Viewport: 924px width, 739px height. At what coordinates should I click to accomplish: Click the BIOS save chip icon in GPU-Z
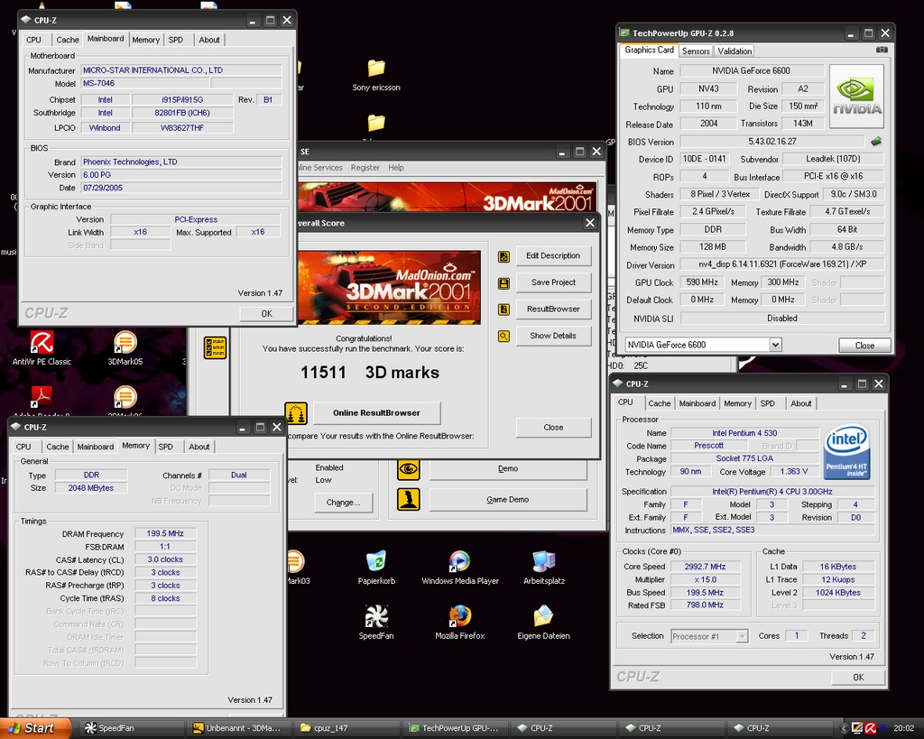coord(876,141)
